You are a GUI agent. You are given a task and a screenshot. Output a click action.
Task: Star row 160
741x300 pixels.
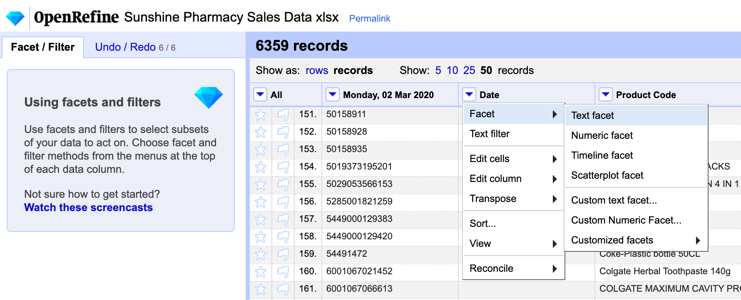click(261, 272)
